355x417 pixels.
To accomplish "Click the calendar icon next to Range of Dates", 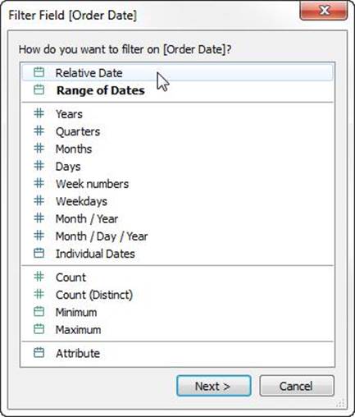I will point(39,89).
